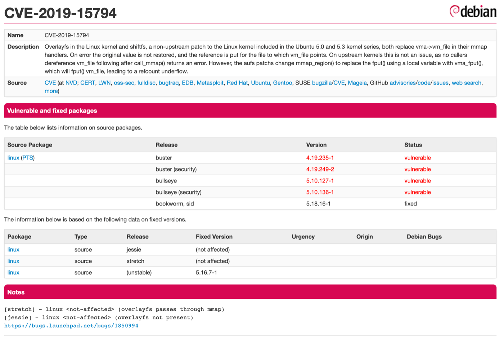Click 'Source Package' column header
The height and width of the screenshot is (342, 504).
click(x=30, y=145)
